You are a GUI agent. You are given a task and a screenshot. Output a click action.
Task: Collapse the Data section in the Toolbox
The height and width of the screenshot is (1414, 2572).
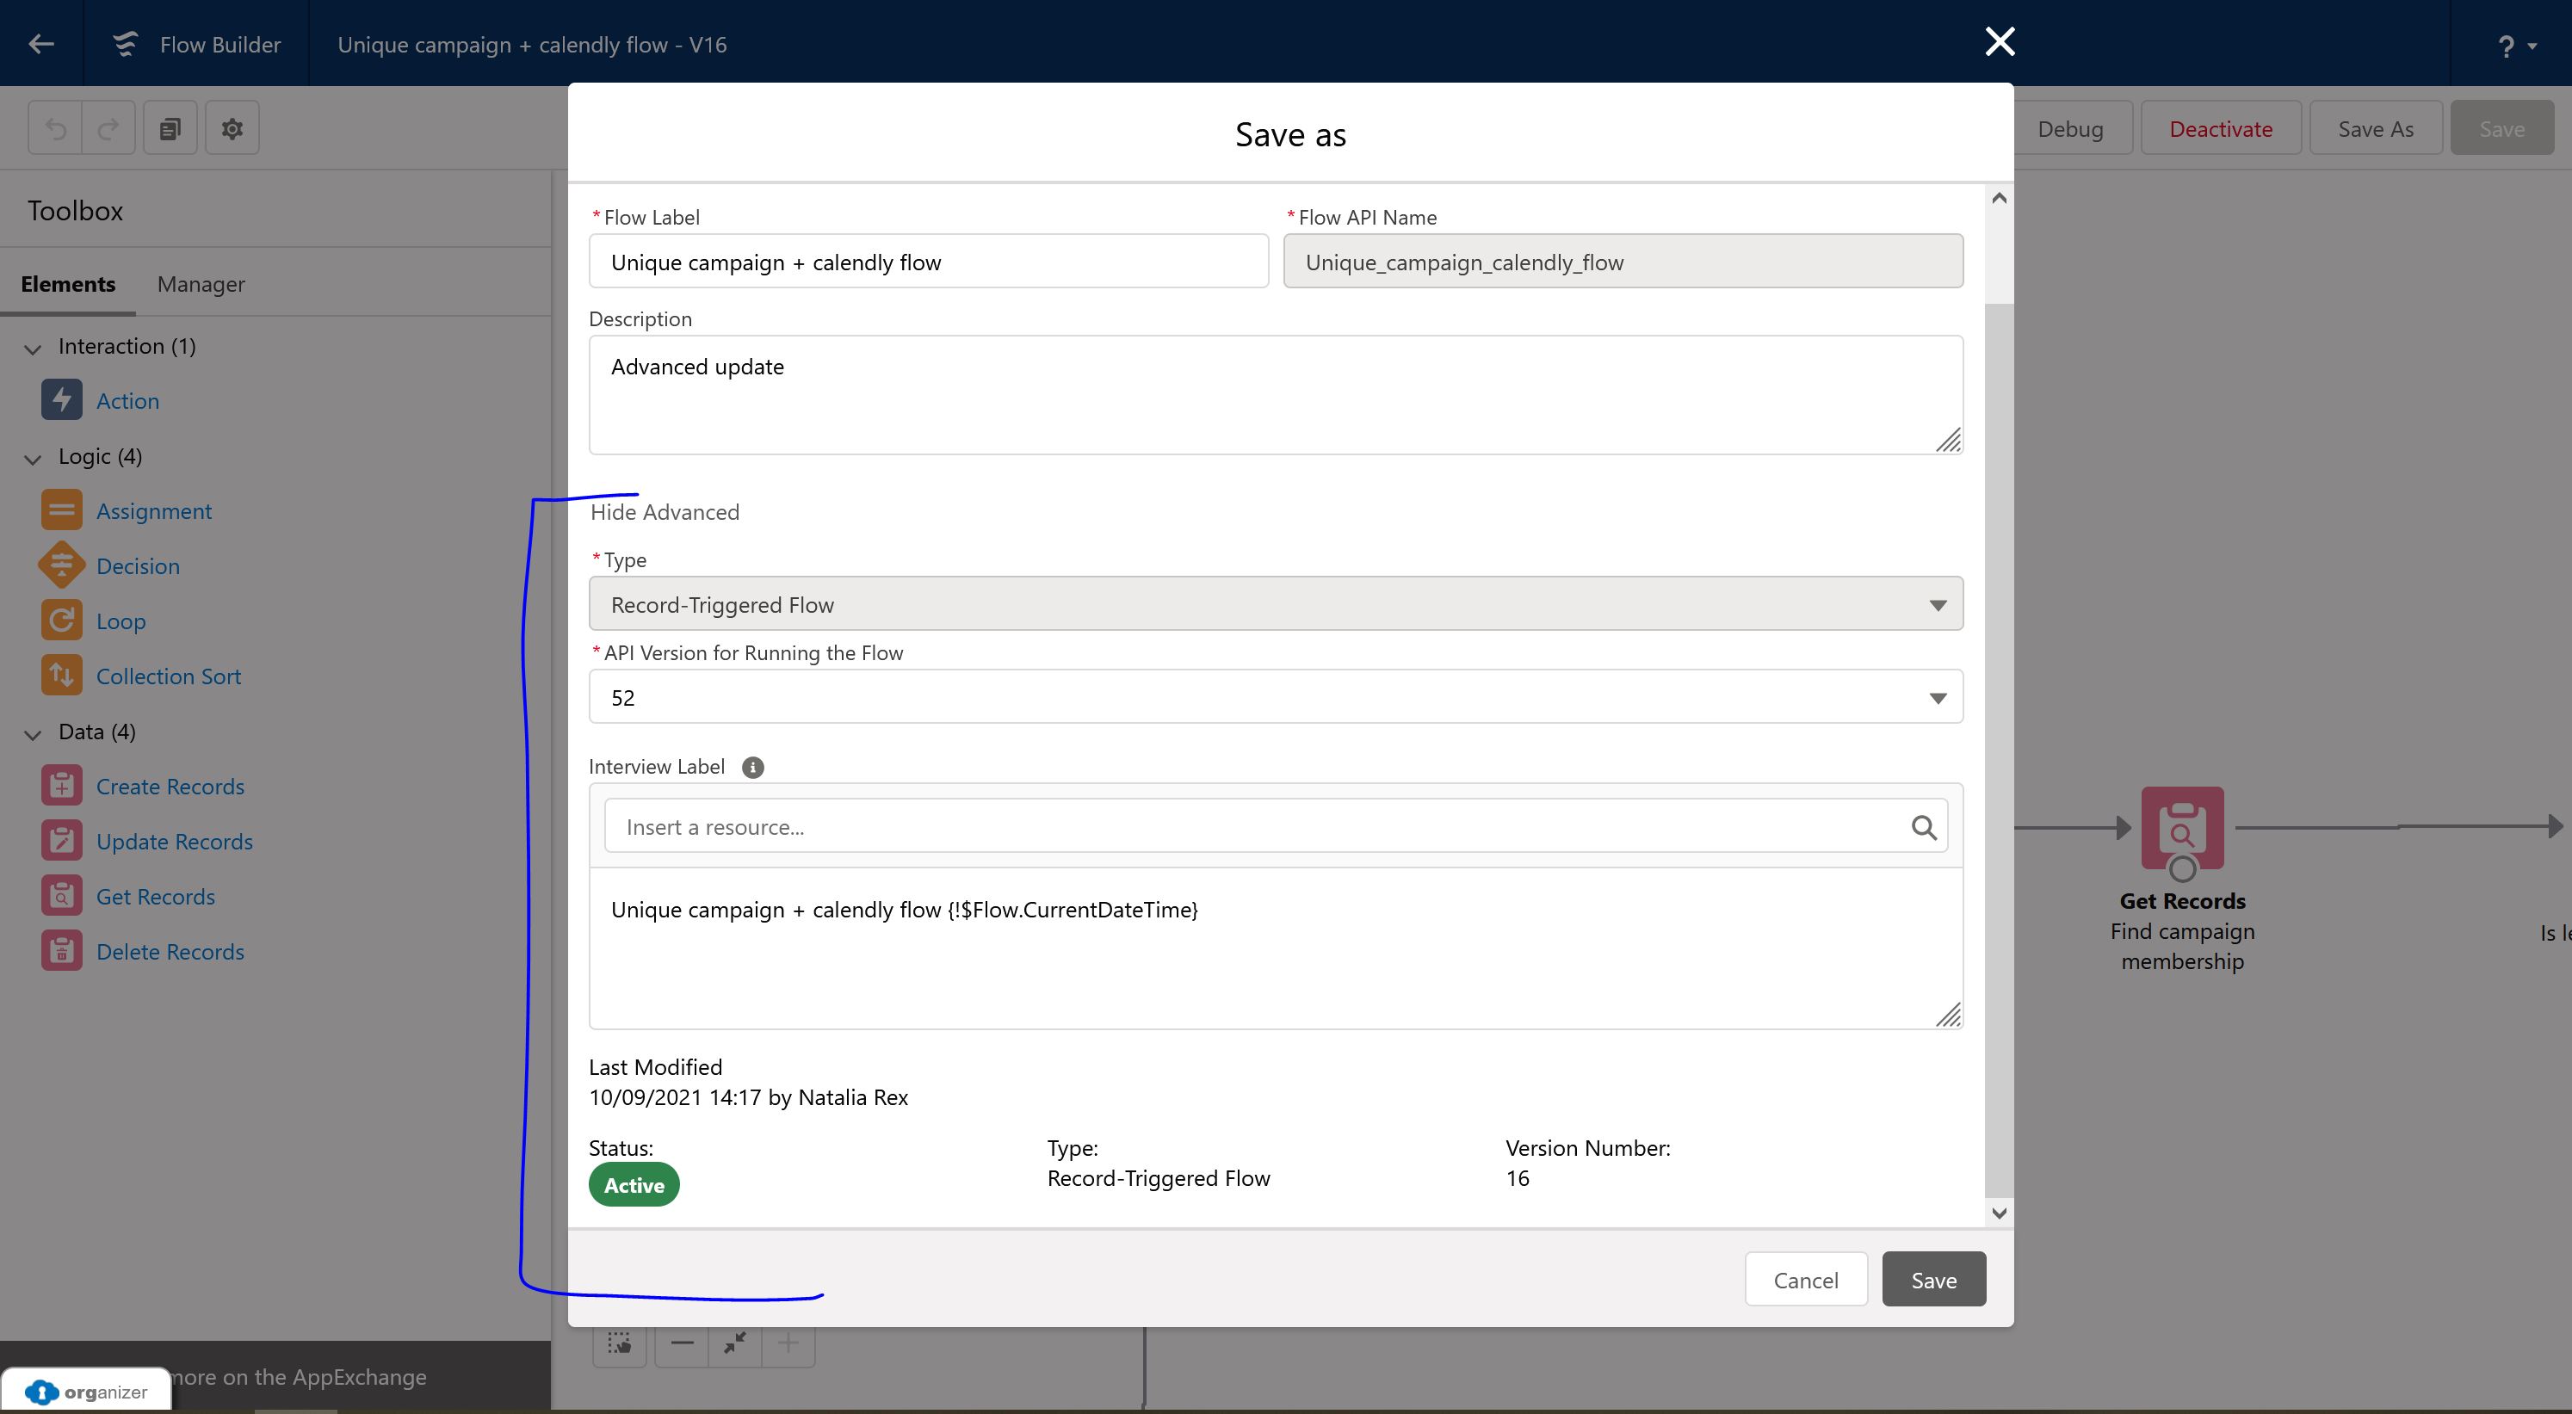point(31,732)
